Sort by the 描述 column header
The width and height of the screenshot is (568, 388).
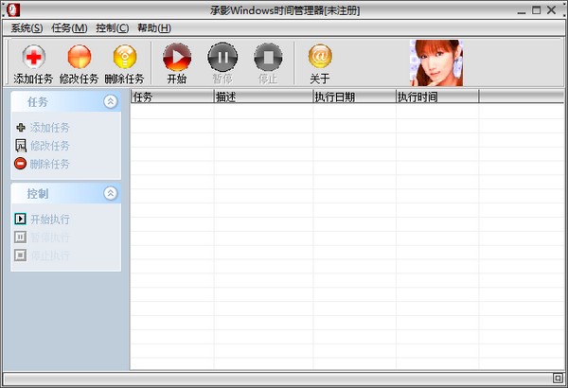pos(263,97)
